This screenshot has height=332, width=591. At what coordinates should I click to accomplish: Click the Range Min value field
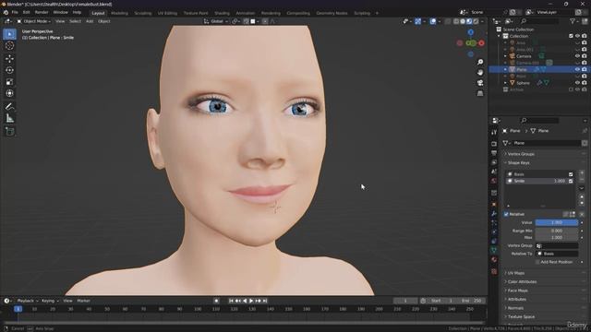pos(557,231)
